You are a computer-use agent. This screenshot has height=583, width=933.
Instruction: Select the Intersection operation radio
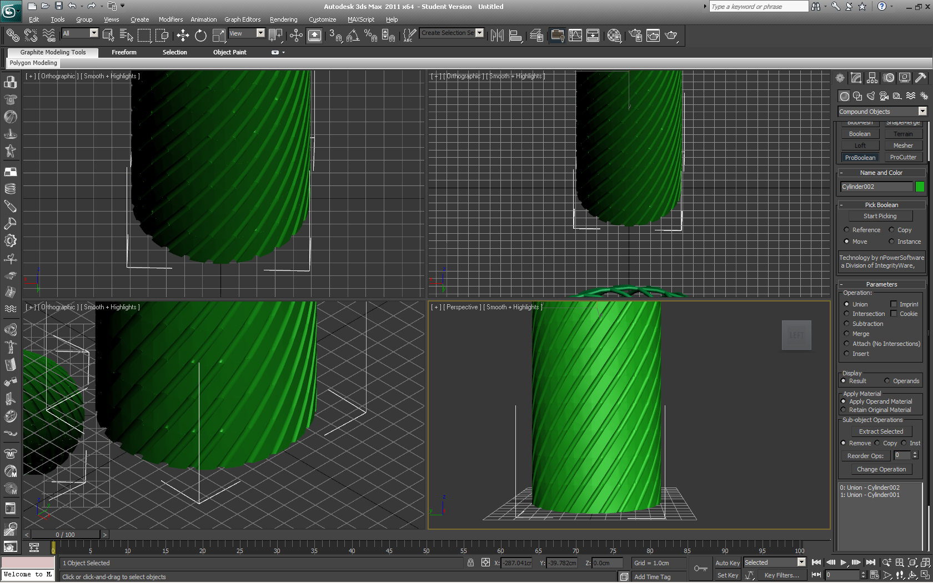click(846, 314)
